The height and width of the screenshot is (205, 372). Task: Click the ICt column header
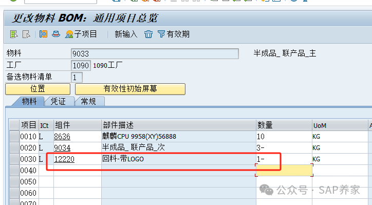click(46, 125)
